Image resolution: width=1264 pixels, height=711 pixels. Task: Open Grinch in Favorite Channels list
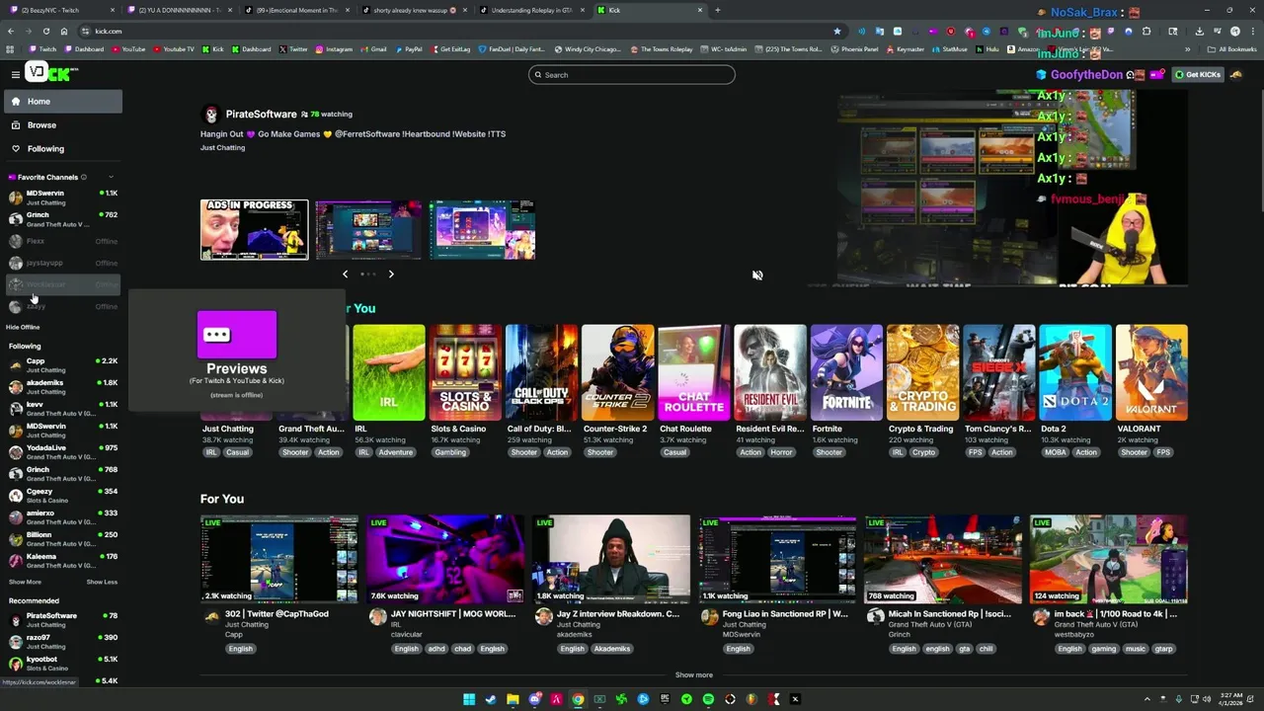tap(63, 219)
